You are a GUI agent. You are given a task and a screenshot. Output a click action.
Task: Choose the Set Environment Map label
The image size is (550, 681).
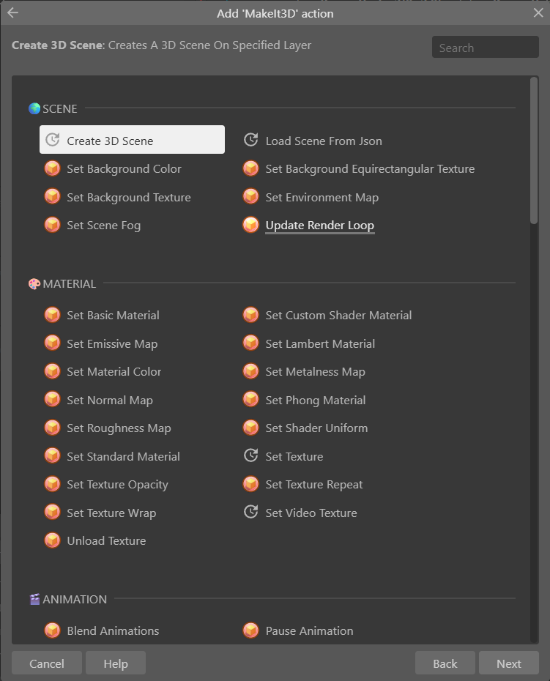point(322,198)
